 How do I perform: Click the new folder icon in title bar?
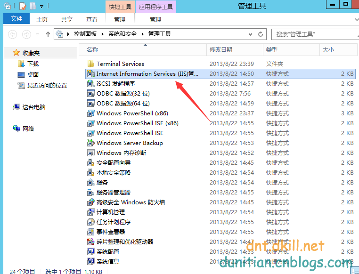coord(33,6)
